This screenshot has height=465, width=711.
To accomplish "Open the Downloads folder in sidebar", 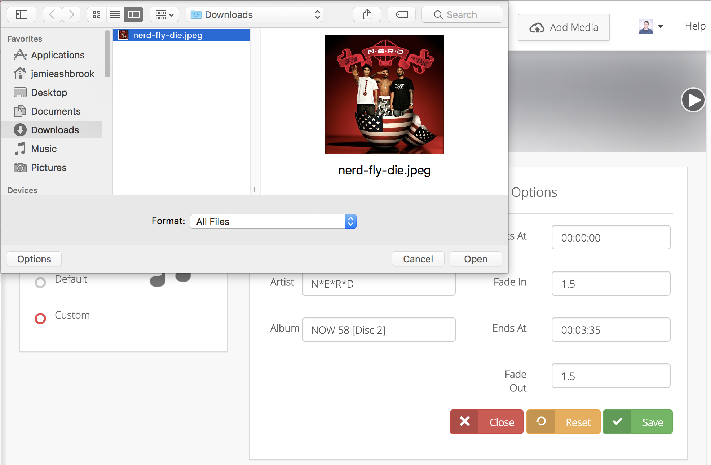I will (x=54, y=130).
